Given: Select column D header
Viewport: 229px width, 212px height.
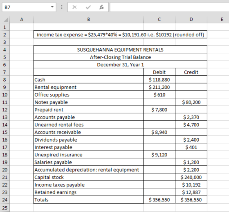Looking at the screenshot, I should point(191,20).
